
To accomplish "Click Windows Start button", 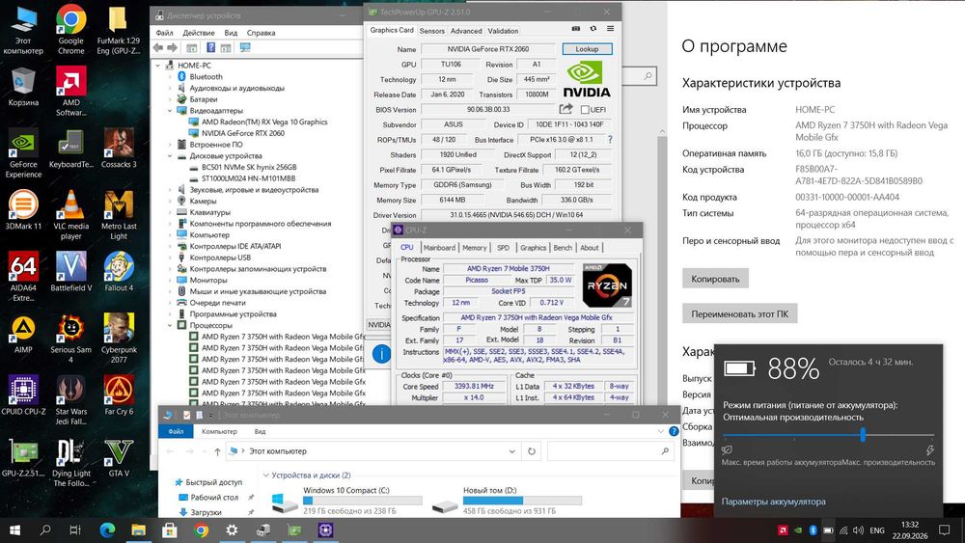I will point(15,529).
